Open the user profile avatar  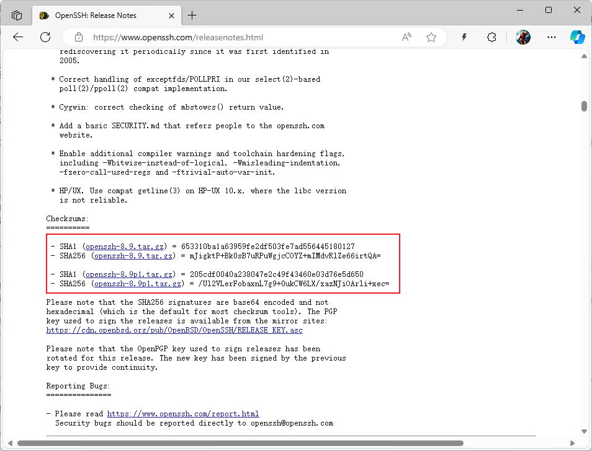(x=523, y=37)
